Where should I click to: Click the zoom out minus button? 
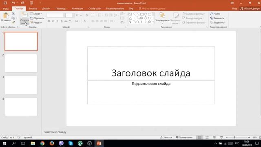pyautogui.click(x=227, y=137)
